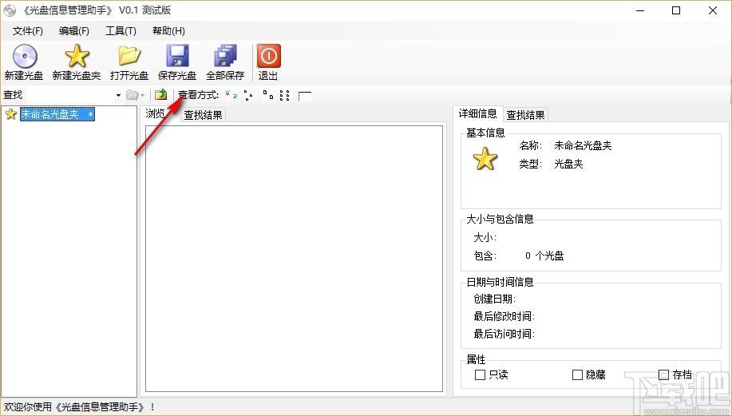Click the empty 浏览 file list area

coord(294,259)
